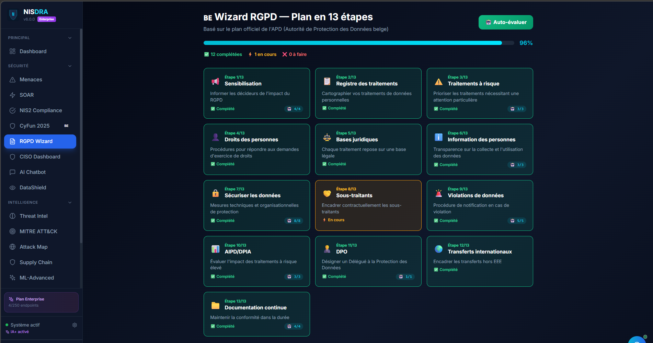Click the 'En cours' status on Sous-traitants
The width and height of the screenshot is (653, 343).
click(334, 220)
